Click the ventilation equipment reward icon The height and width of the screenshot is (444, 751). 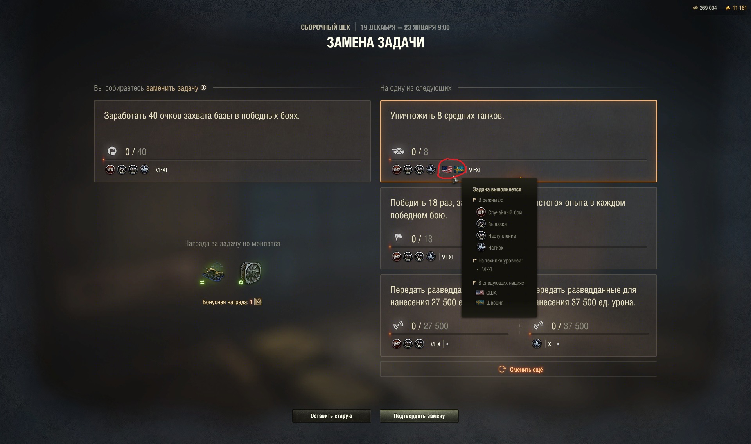pos(250,273)
